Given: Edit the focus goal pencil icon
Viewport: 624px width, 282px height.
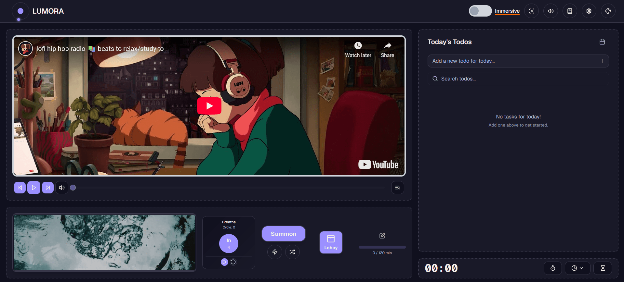Looking at the screenshot, I should 382,236.
